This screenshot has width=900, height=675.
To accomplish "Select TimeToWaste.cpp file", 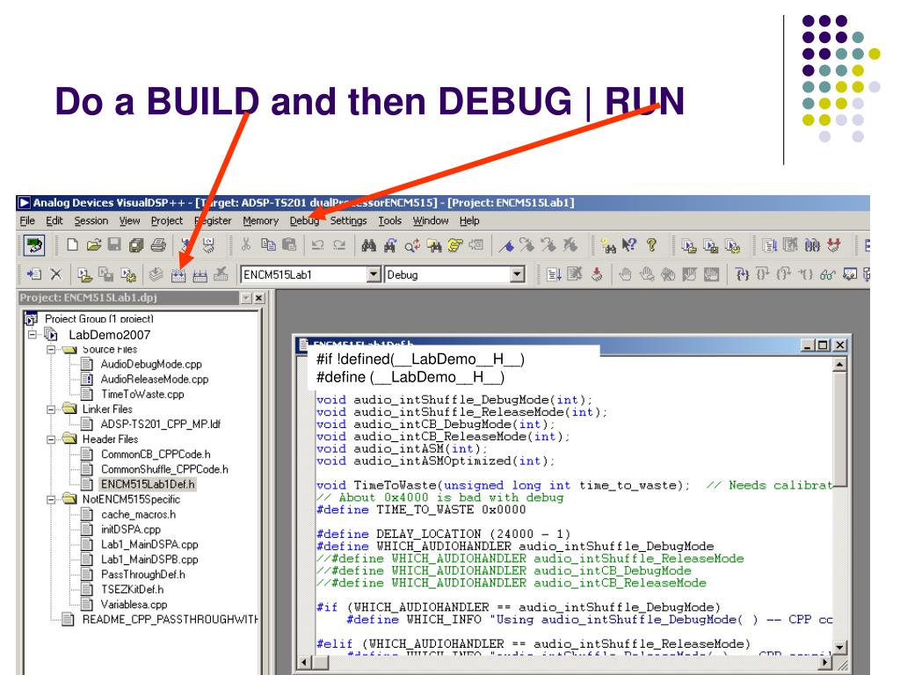I will (x=143, y=395).
